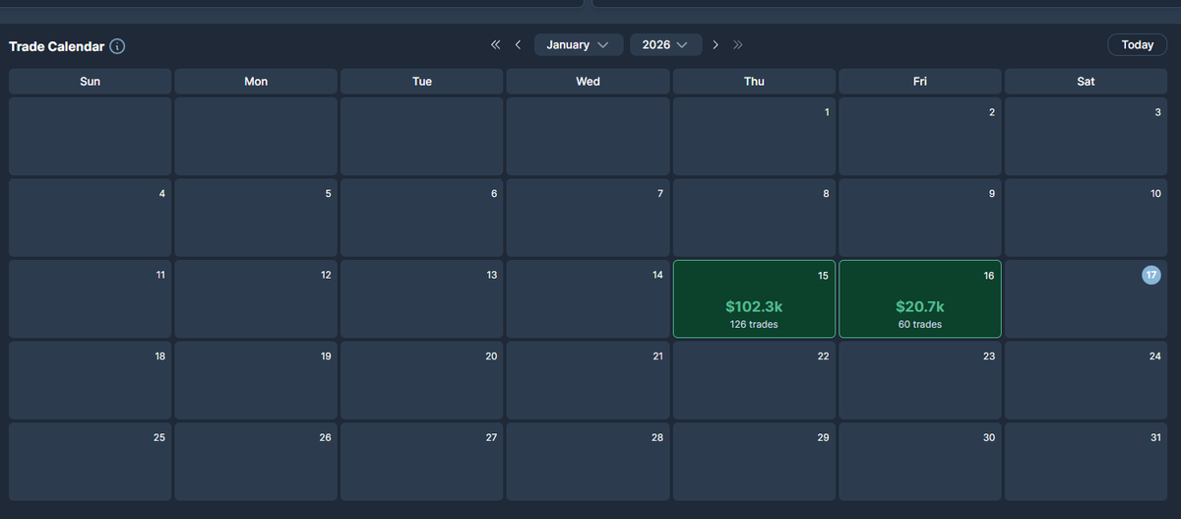Click the Thu column header
Viewport: 1181px width, 519px height.
pyautogui.click(x=754, y=82)
